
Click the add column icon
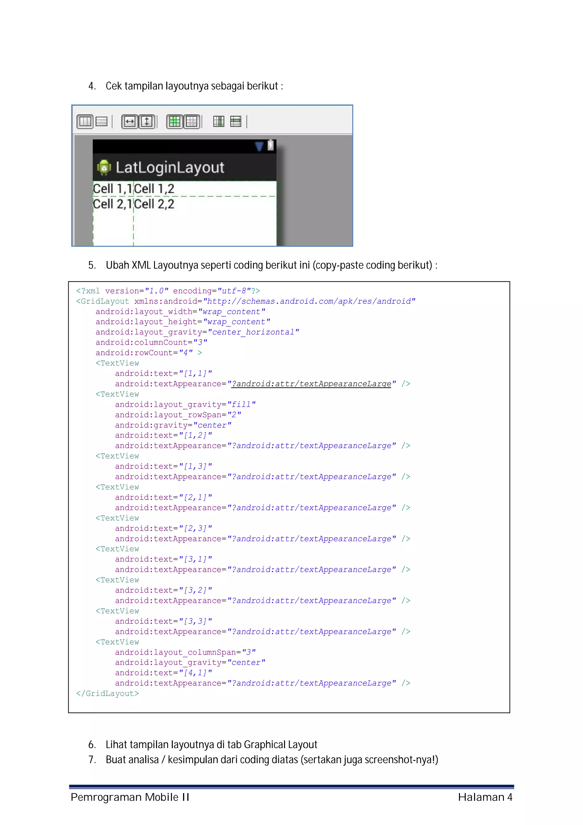pyautogui.click(x=219, y=122)
